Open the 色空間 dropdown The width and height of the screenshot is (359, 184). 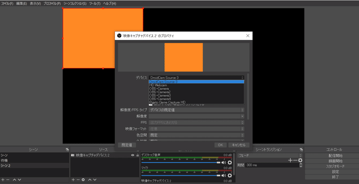[x=197, y=135]
